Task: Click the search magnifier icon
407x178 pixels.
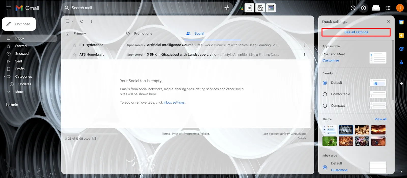Action: (67, 8)
